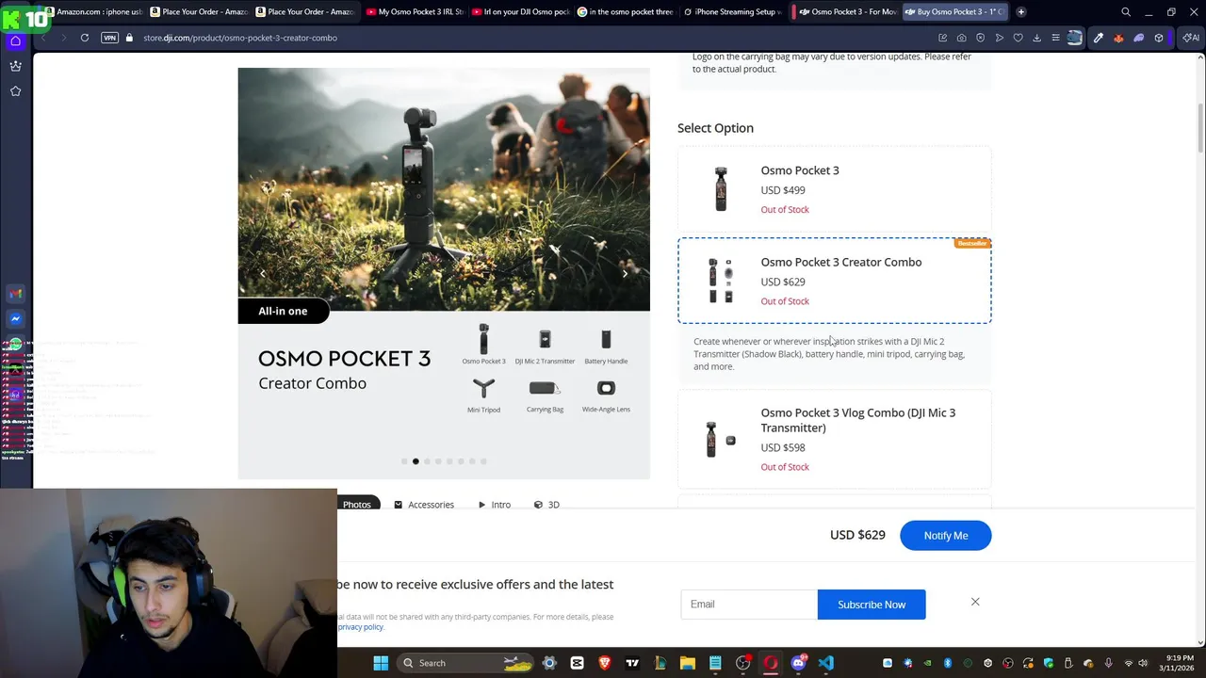
Task: Open downloads icon in browser toolbar
Action: [1036, 38]
